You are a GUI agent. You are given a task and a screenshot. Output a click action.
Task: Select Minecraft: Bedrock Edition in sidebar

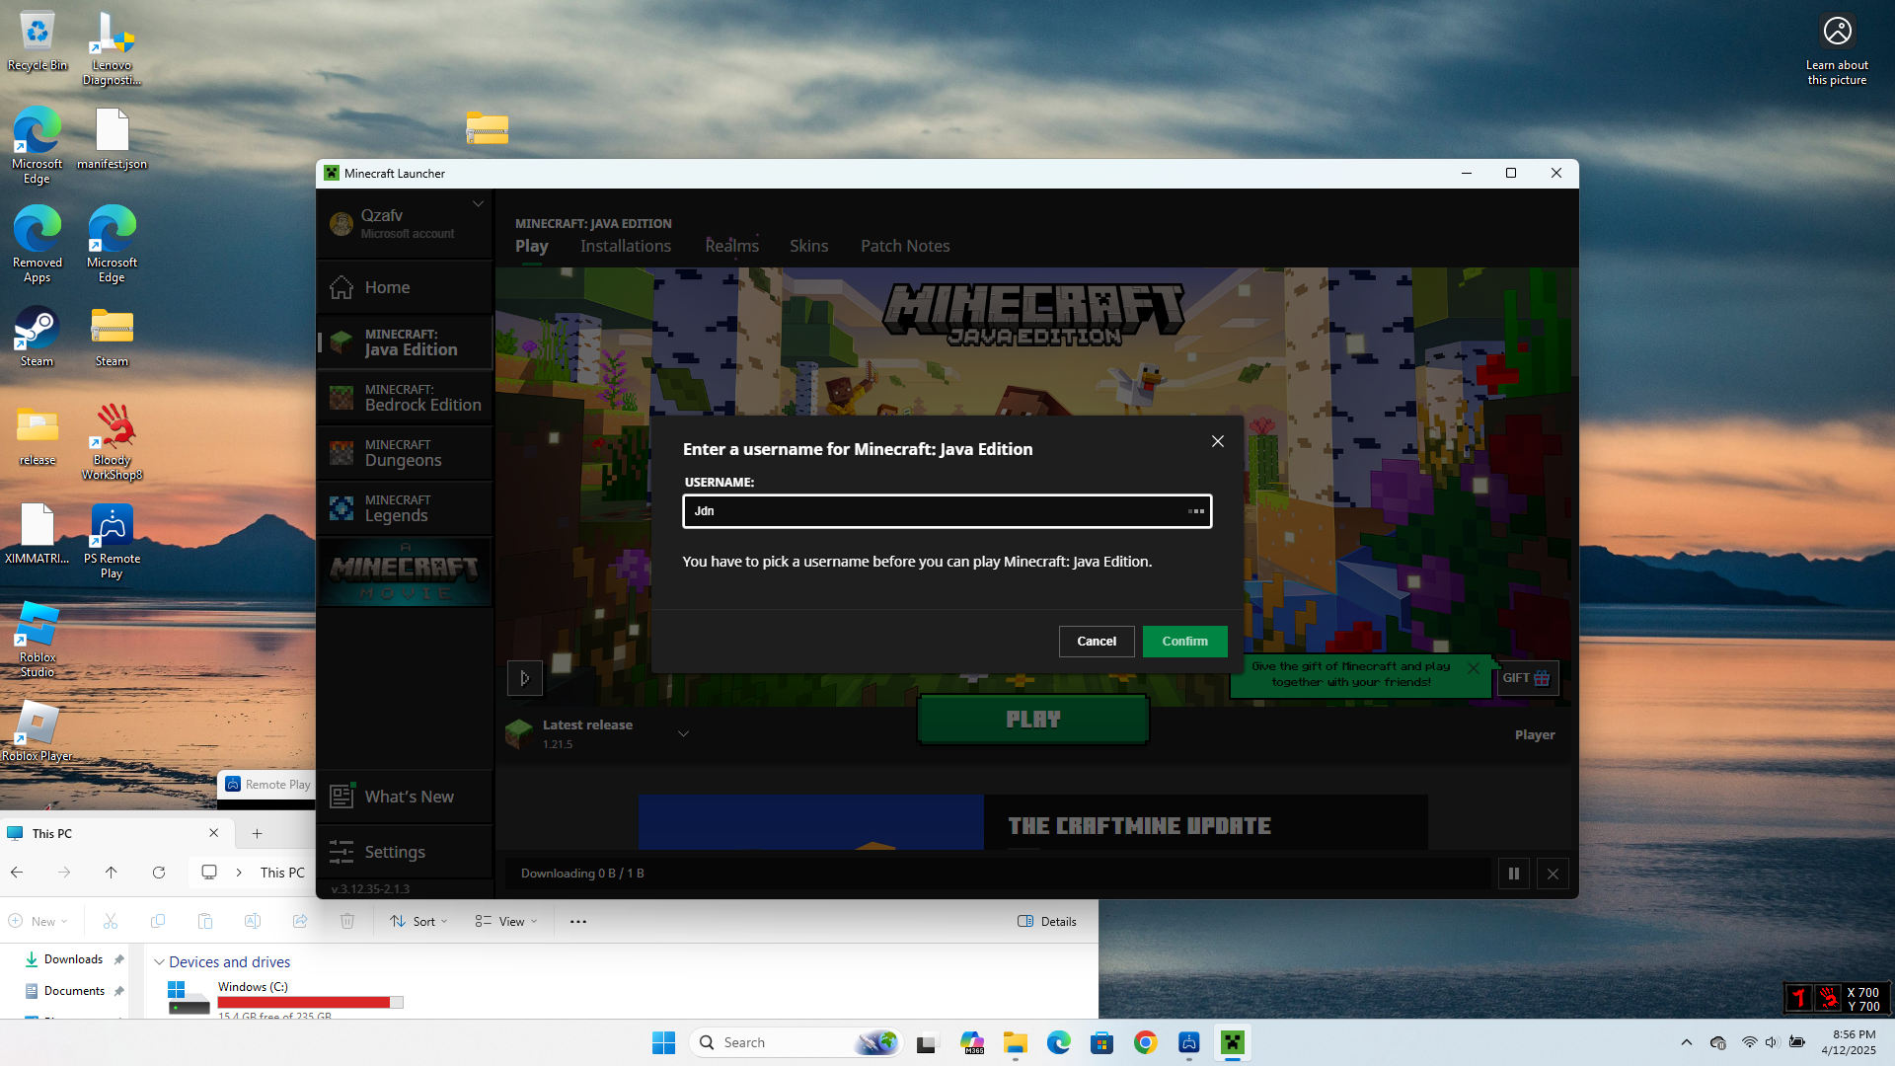coord(405,398)
